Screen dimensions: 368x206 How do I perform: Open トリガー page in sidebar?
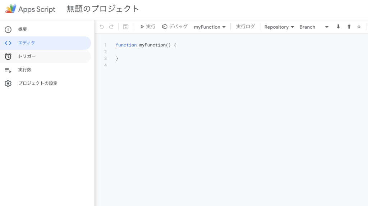46,56
